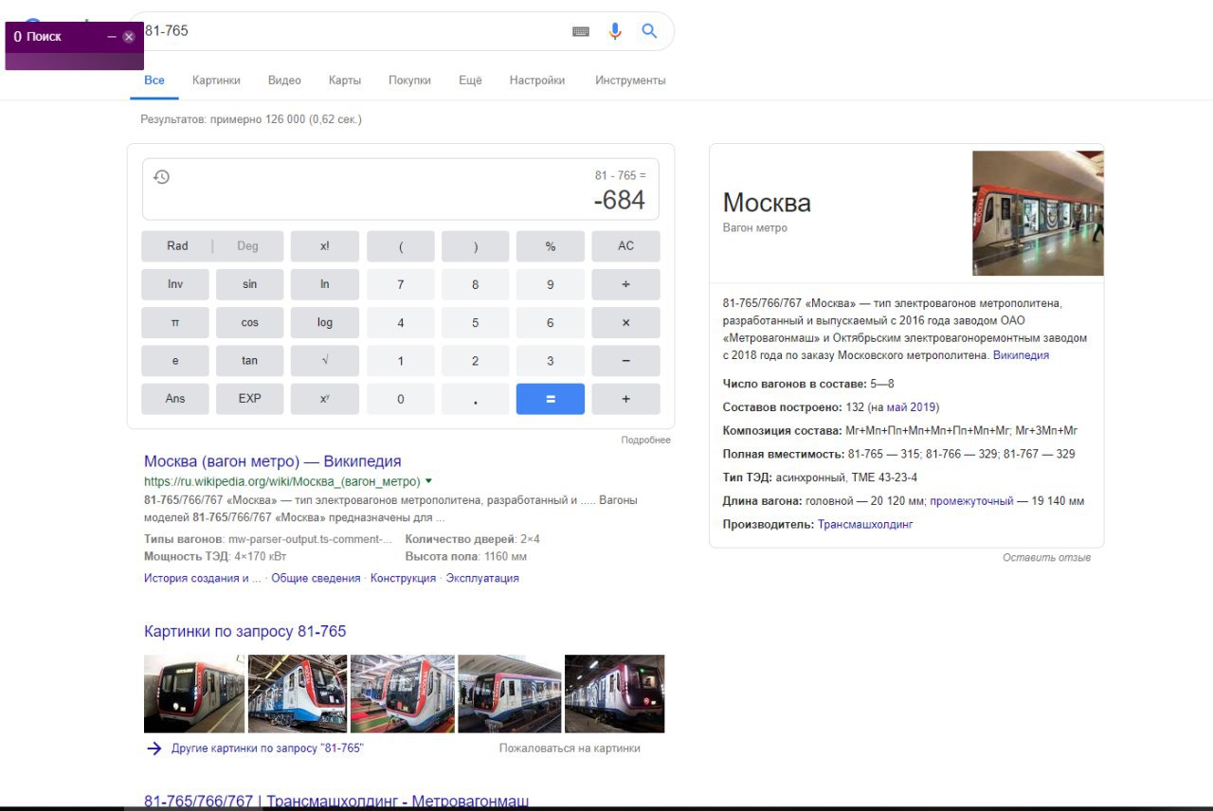Click the log function key
Screen dimensions: 1213x811
tap(325, 322)
